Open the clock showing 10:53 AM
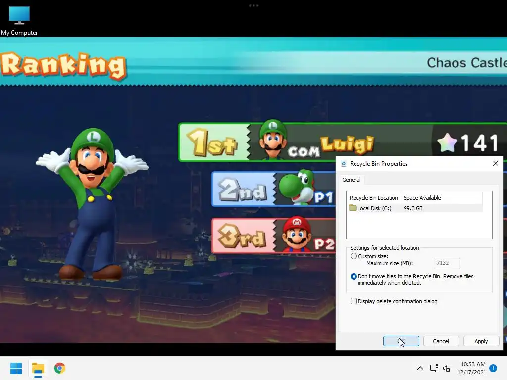 pyautogui.click(x=471, y=368)
